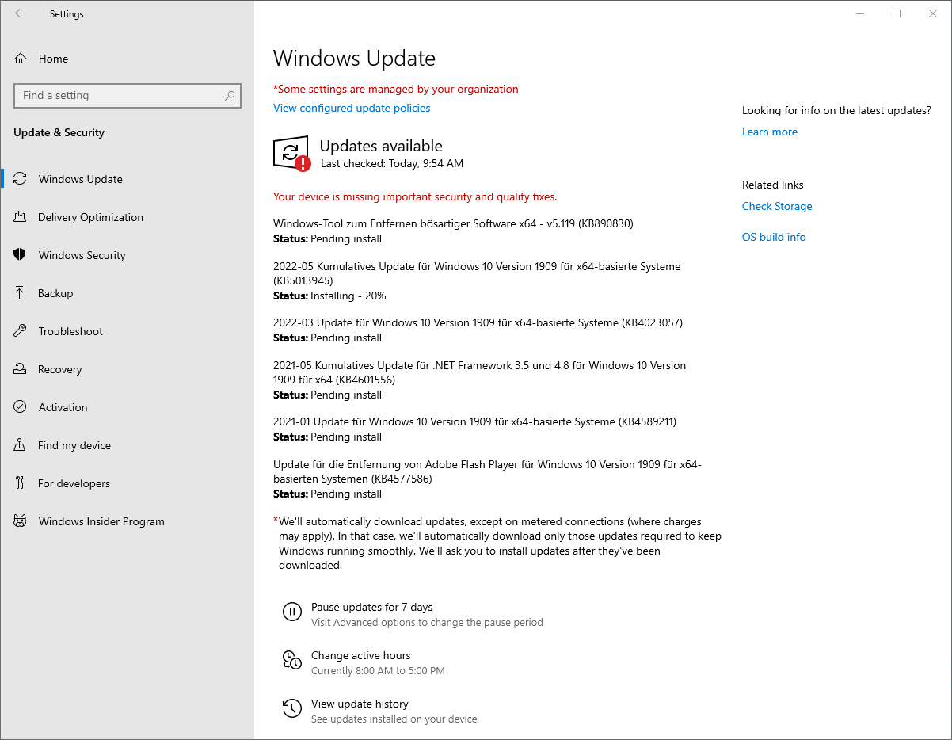Viewport: 952px width, 740px height.
Task: Click the KB4023057 update entry
Action: 478,322
